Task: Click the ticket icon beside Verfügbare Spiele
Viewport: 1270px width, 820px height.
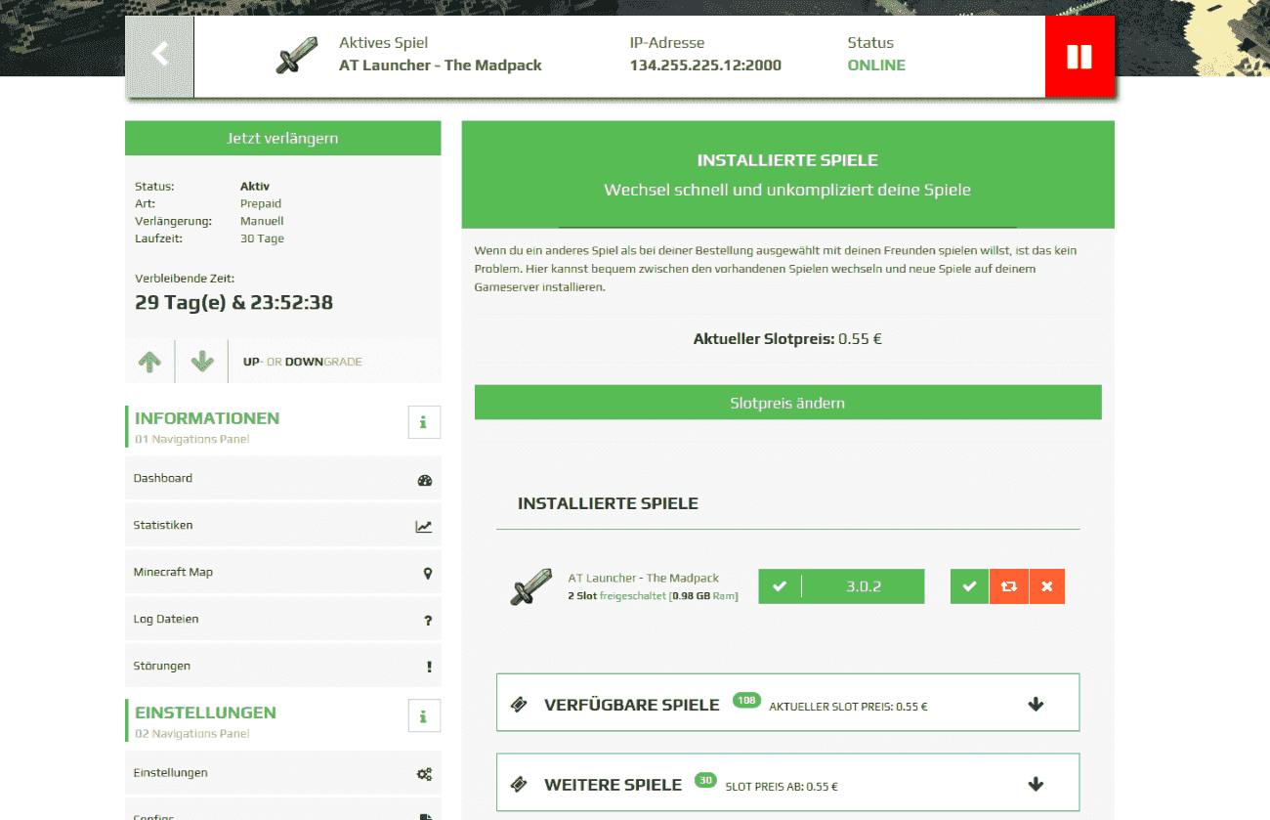Action: 520,705
